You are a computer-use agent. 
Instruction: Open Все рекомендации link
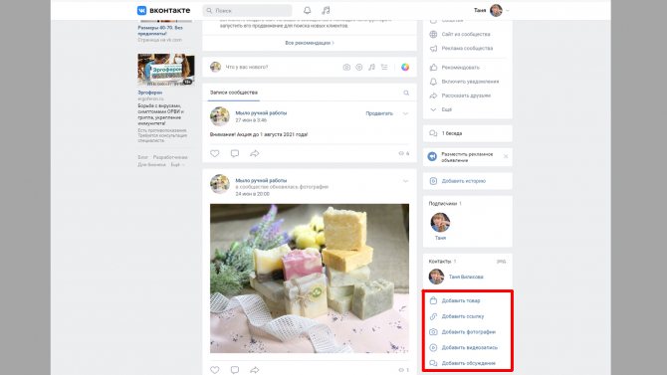(310, 43)
